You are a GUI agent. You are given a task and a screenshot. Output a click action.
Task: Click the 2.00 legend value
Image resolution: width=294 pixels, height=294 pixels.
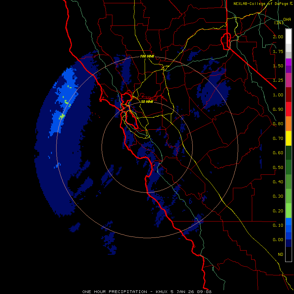pyautogui.click(x=278, y=37)
